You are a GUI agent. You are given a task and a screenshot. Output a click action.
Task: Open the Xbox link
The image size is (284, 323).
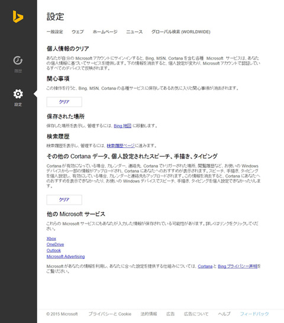click(x=51, y=238)
